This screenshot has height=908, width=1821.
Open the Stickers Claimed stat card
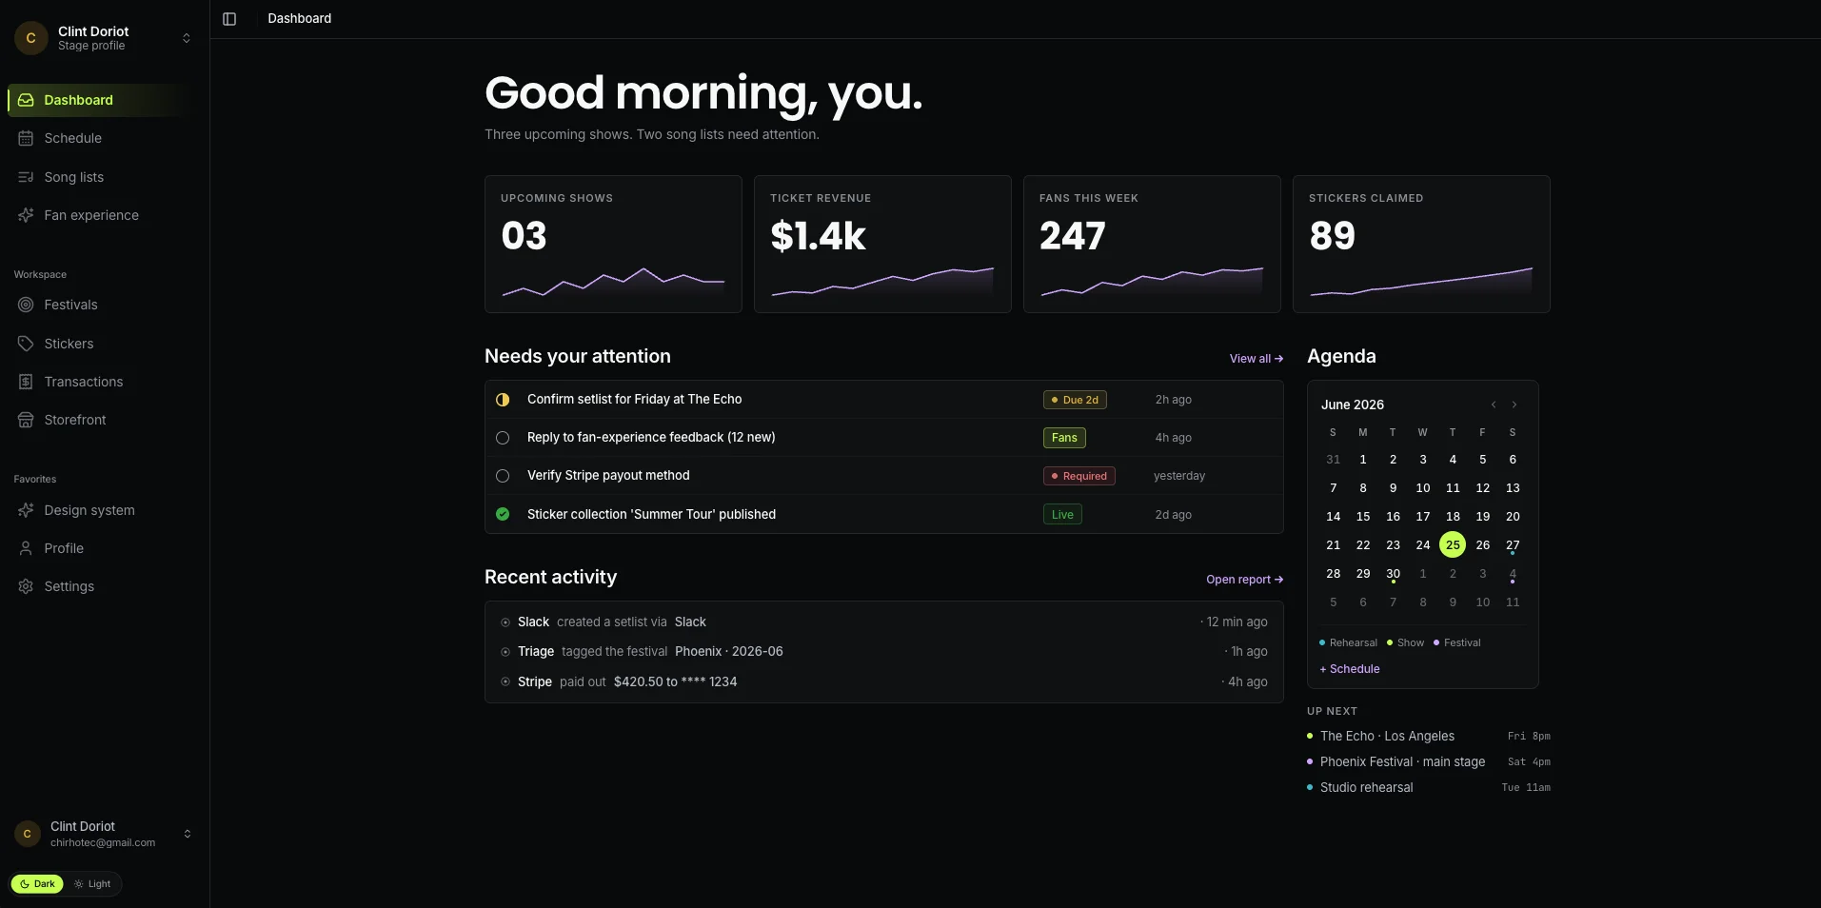tap(1421, 244)
